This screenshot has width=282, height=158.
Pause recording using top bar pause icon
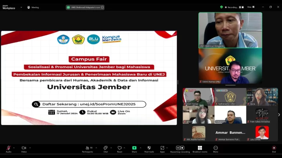click(240, 7)
